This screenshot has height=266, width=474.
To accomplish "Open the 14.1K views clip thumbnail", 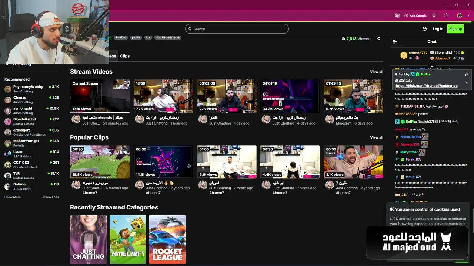I will pyautogui.click(x=163, y=162).
